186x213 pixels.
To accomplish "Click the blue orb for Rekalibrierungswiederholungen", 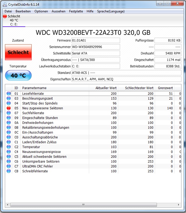I will (x=9, y=127).
